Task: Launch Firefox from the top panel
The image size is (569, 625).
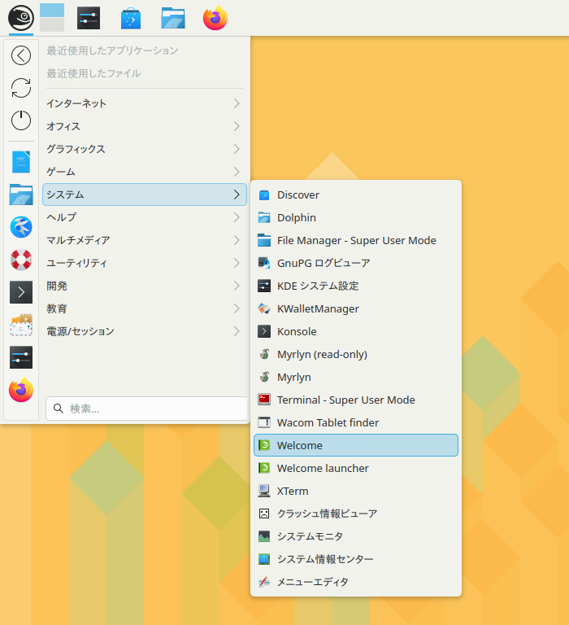Action: tap(215, 18)
